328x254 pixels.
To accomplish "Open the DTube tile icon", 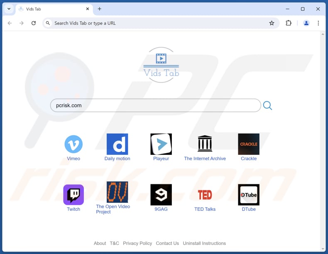I will [x=249, y=195].
